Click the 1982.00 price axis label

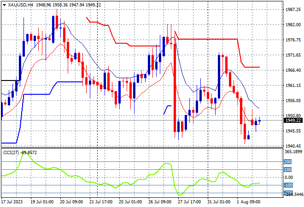click(x=293, y=24)
